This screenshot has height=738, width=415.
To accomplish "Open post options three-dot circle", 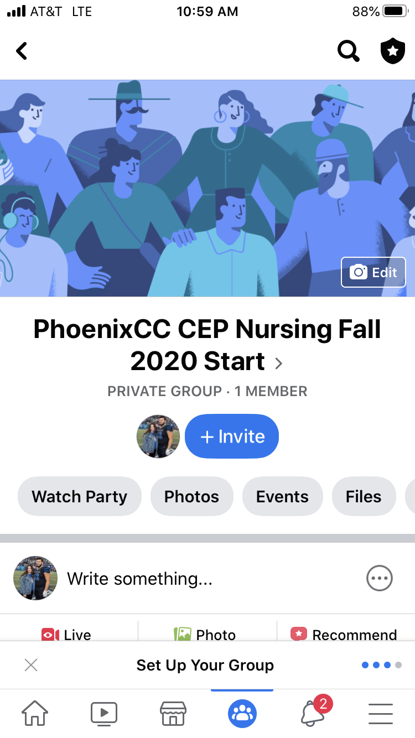I will (x=380, y=579).
